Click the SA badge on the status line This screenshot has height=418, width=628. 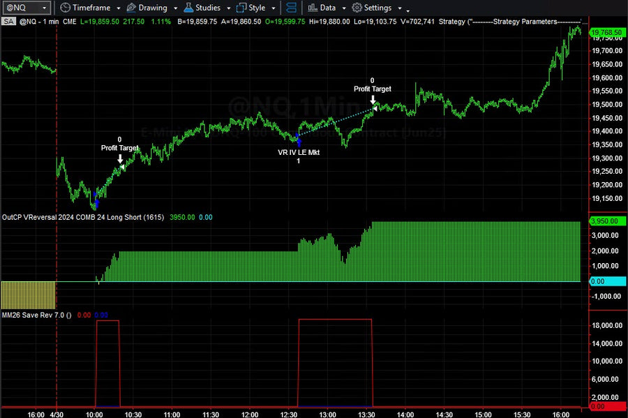[8, 21]
